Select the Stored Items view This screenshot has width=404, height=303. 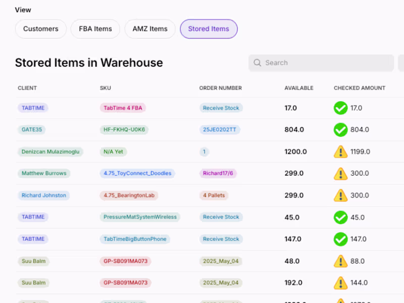click(x=209, y=29)
